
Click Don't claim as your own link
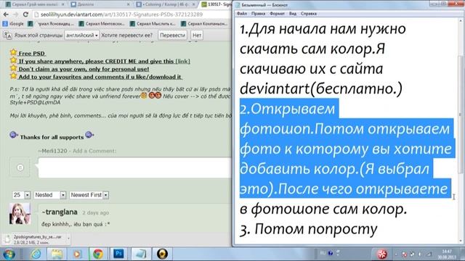(84, 69)
